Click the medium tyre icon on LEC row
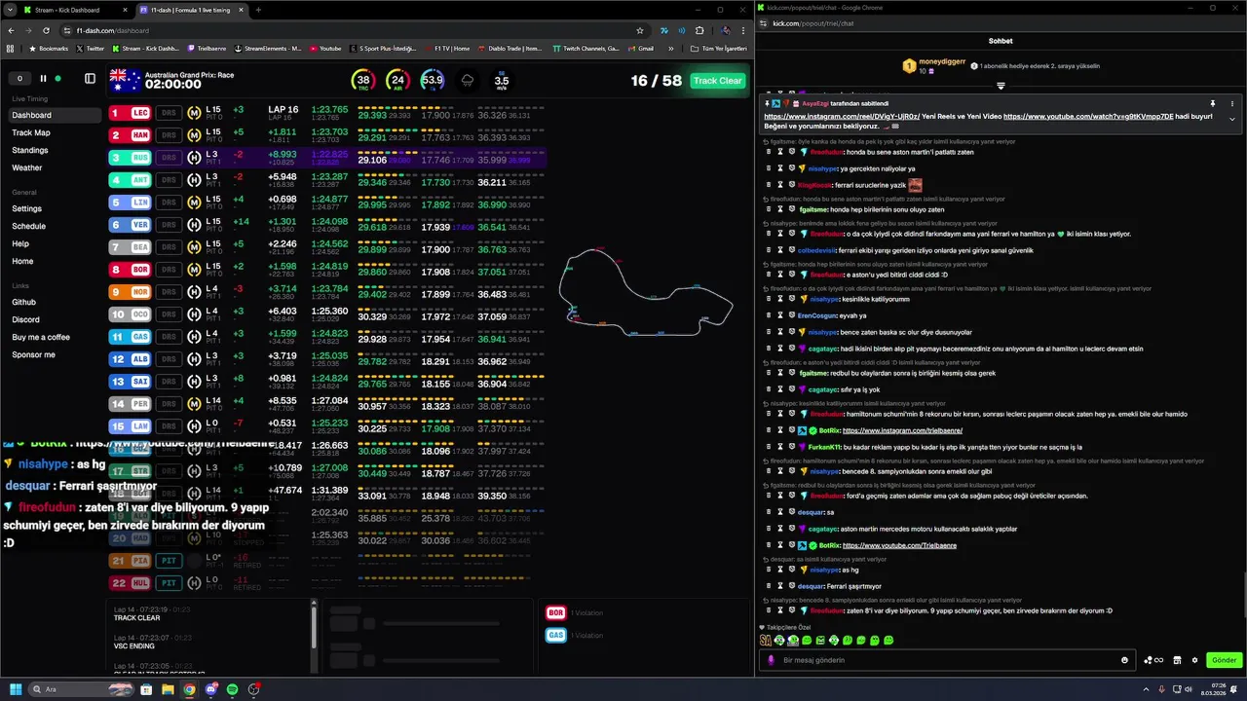The height and width of the screenshot is (701, 1247). [x=194, y=113]
